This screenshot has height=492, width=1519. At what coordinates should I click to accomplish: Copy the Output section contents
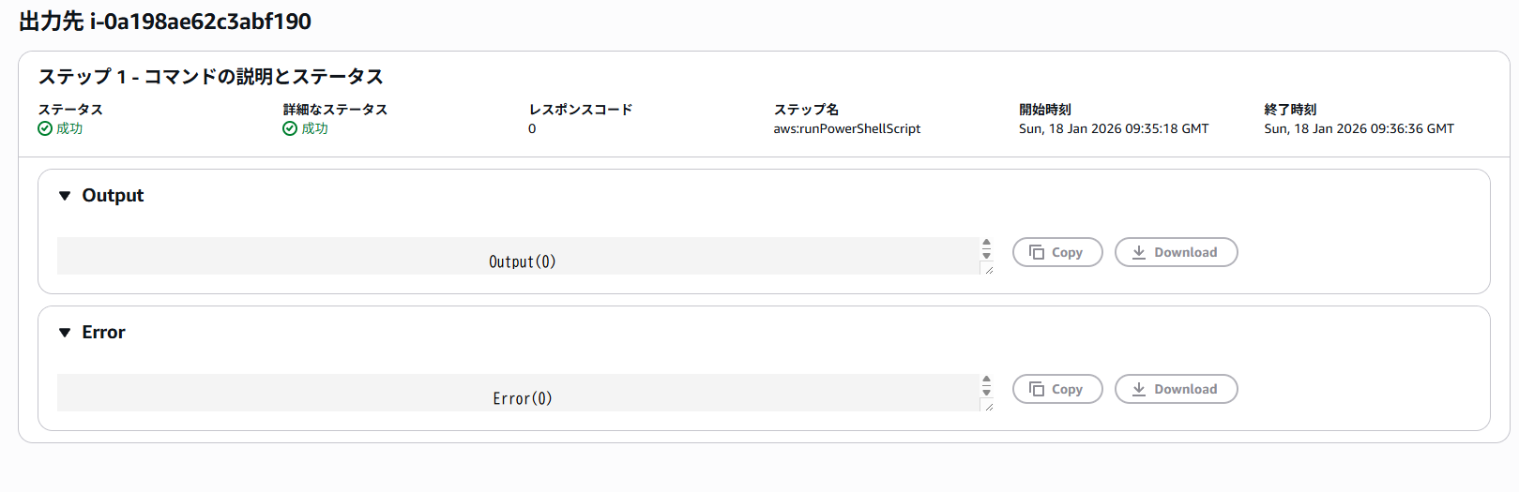tap(1056, 252)
